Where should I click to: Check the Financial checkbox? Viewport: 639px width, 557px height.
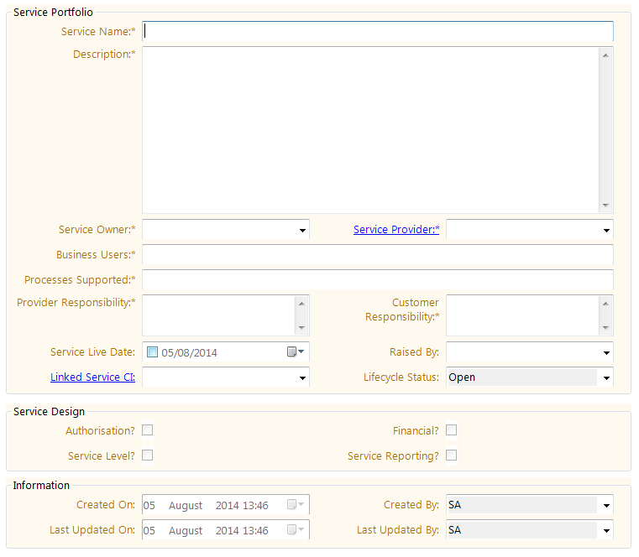click(452, 430)
